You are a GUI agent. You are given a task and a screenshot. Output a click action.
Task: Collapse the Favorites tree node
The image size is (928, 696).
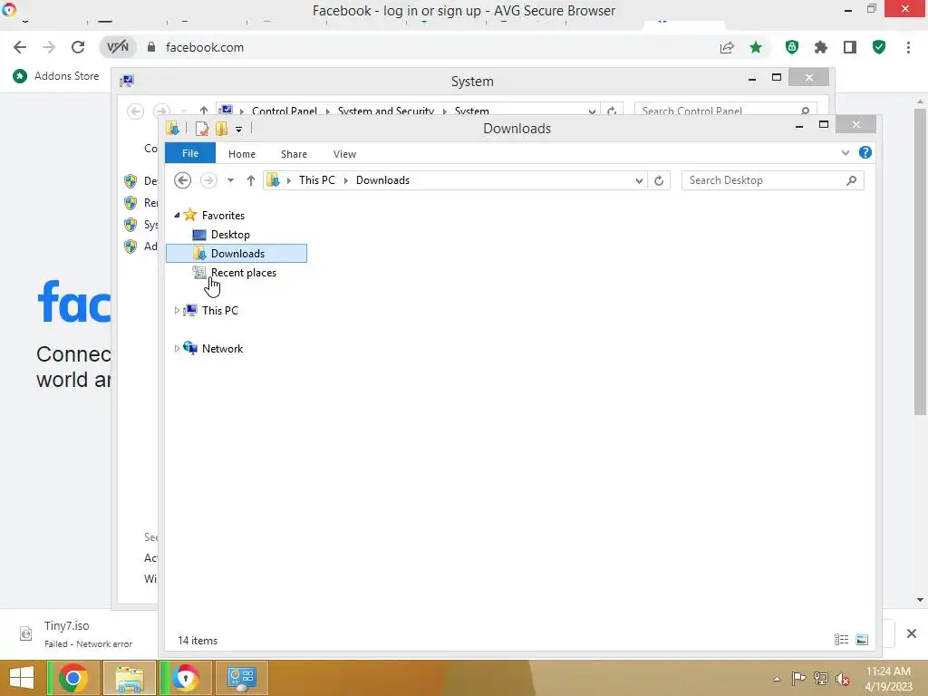coord(177,215)
